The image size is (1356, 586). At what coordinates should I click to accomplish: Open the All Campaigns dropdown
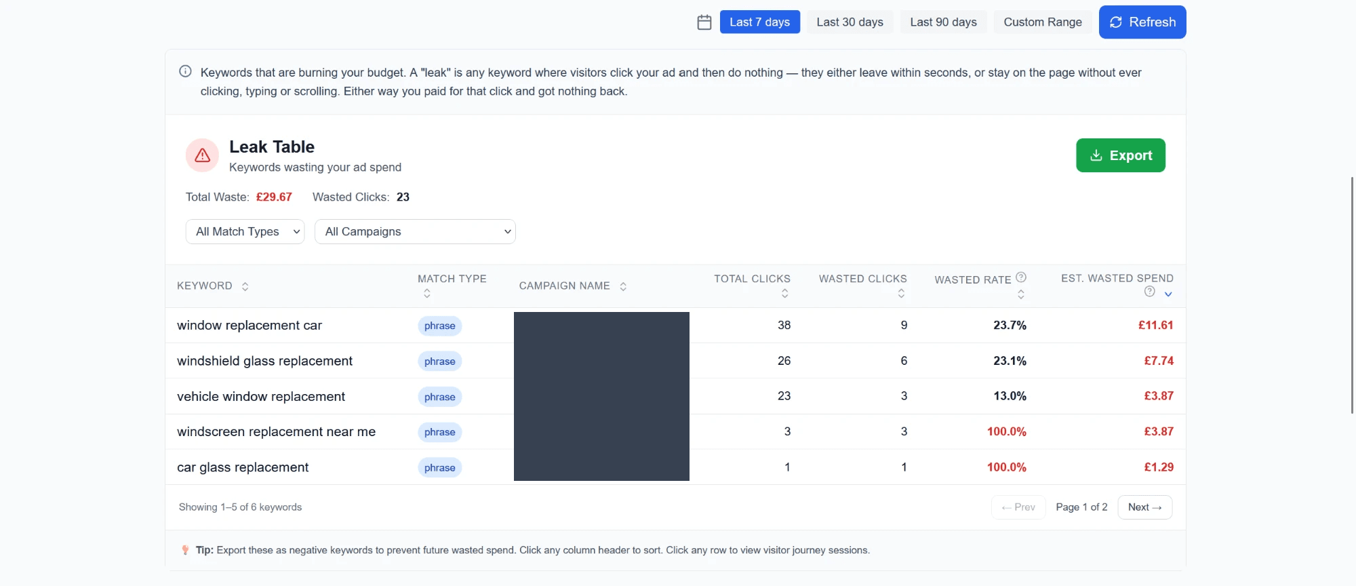click(415, 231)
